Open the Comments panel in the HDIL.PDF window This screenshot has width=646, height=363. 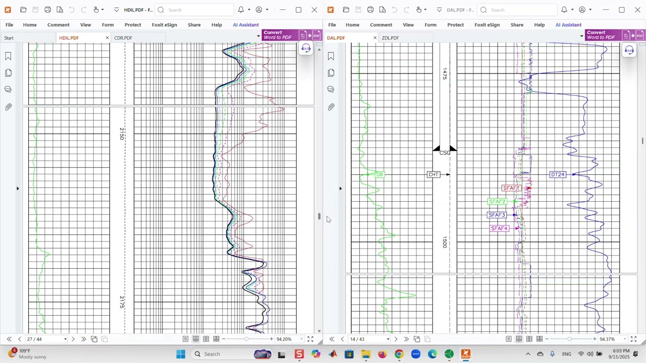point(8,89)
